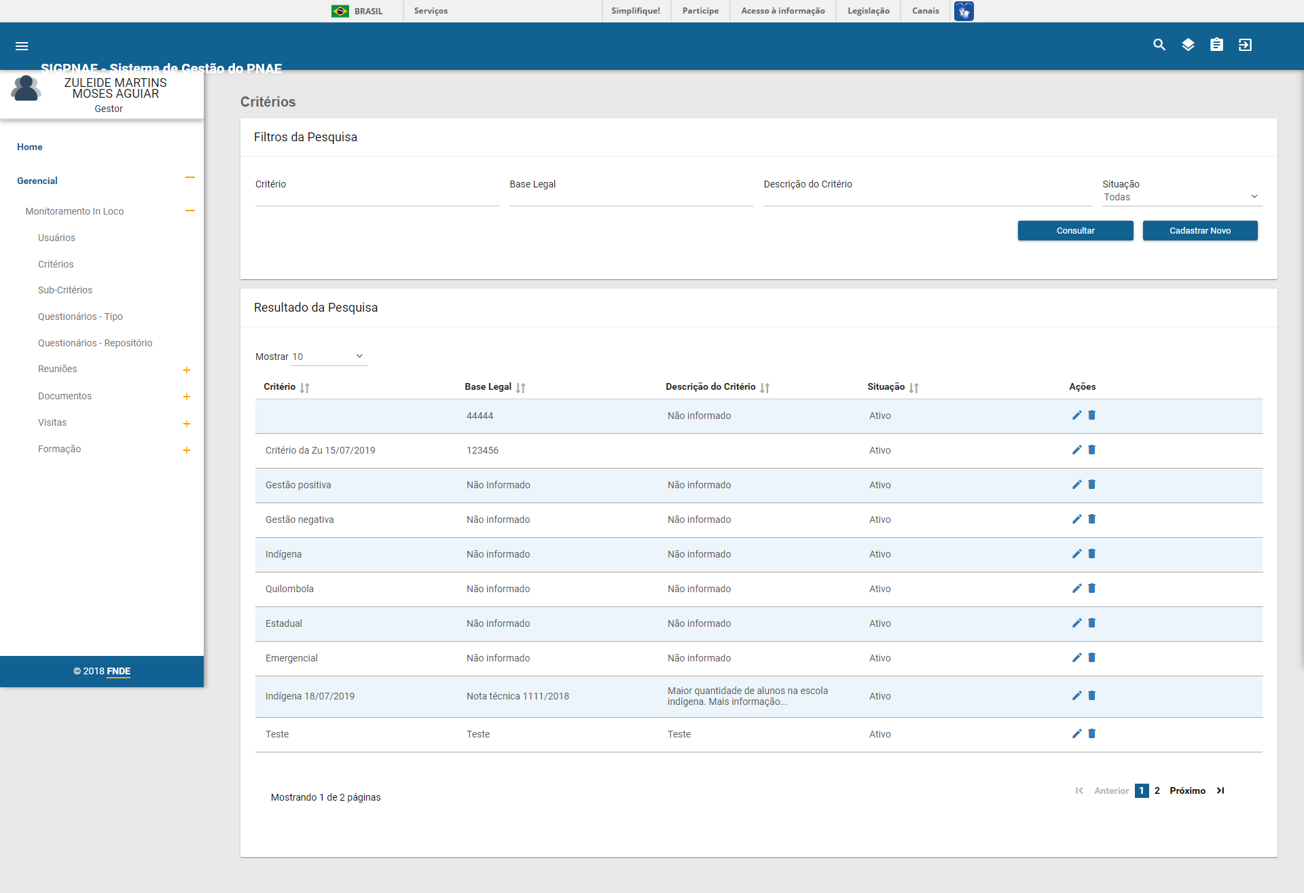Click the Consultar button
1304x893 pixels.
pyautogui.click(x=1075, y=231)
